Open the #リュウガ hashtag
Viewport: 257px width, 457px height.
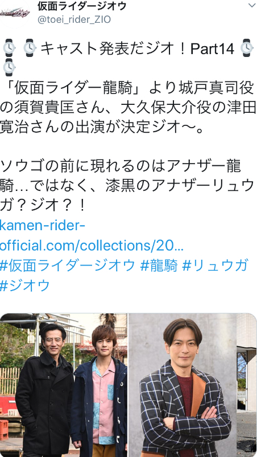pos(215,266)
